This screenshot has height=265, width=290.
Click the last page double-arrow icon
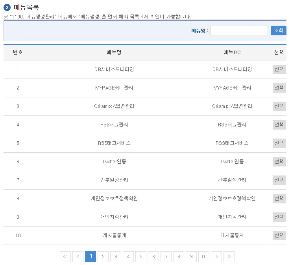tap(229, 257)
